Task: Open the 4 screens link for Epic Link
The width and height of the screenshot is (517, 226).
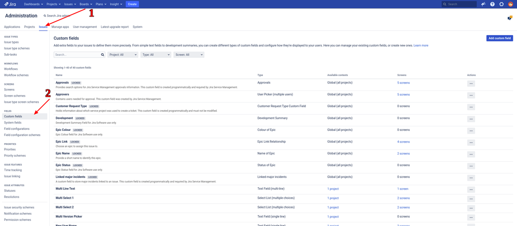Action: pos(404,142)
